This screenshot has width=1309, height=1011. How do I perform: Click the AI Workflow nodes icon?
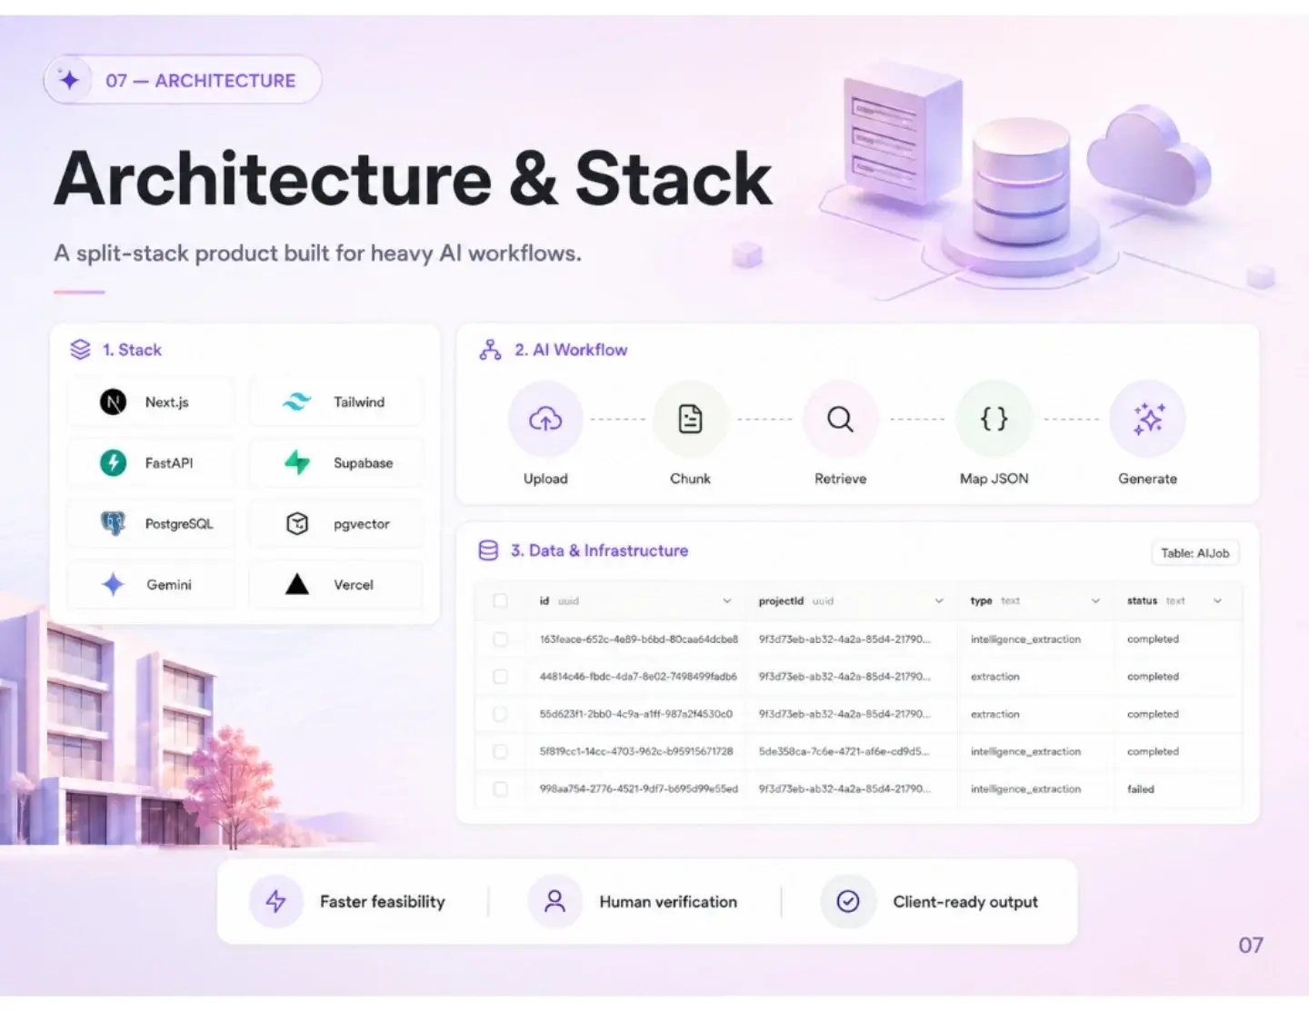click(x=491, y=350)
